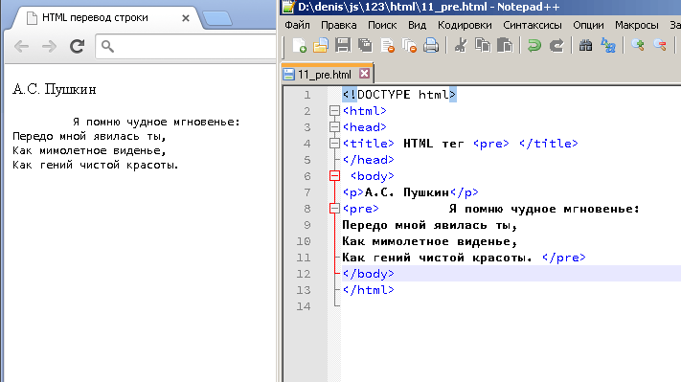Viewport: 681px width, 382px height.
Task: Collapse the <head> fold marker
Action: pos(334,126)
